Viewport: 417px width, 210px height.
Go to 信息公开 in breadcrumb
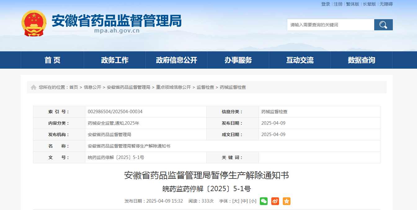pos(92,87)
